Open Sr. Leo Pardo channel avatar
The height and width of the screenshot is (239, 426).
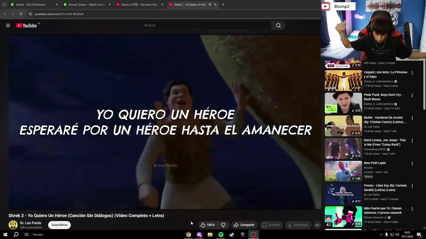coord(13,225)
